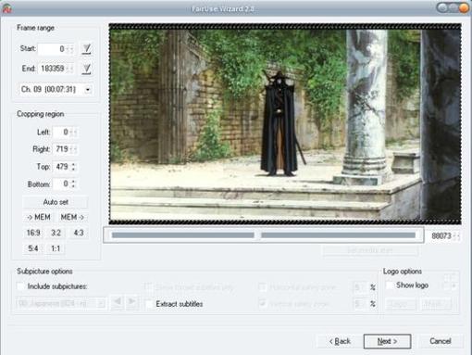
Task: Adjust the Bottom crop spinner arrows
Action: tap(73, 184)
